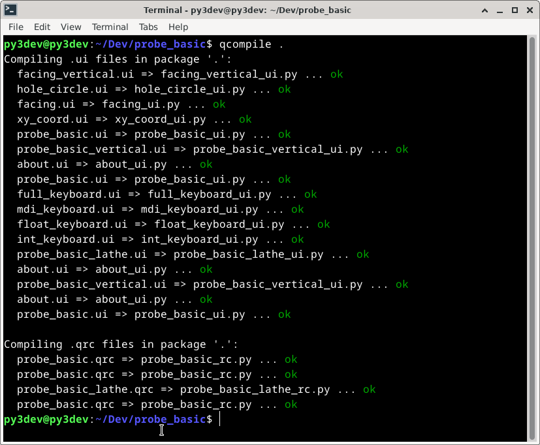This screenshot has width=540, height=445.
Task: Click the roll-up window arrow button
Action: 485,10
